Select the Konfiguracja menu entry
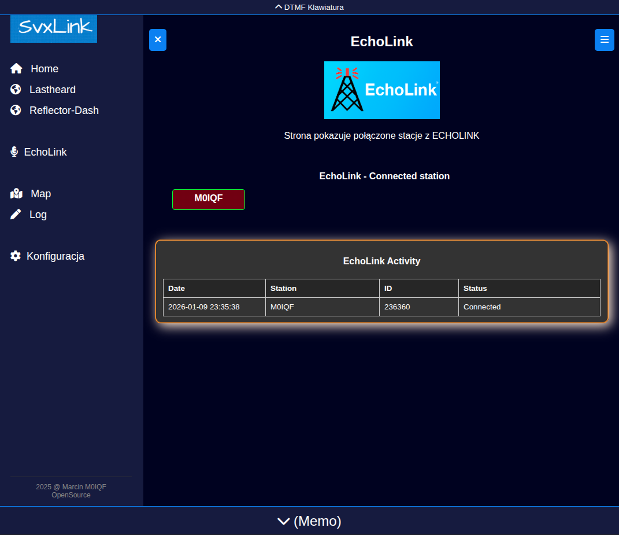The height and width of the screenshot is (535, 619). [55, 256]
